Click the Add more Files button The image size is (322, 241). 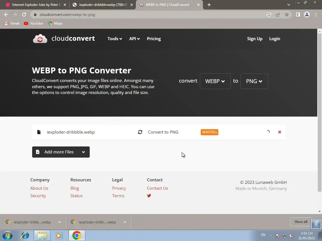[x=61, y=152]
